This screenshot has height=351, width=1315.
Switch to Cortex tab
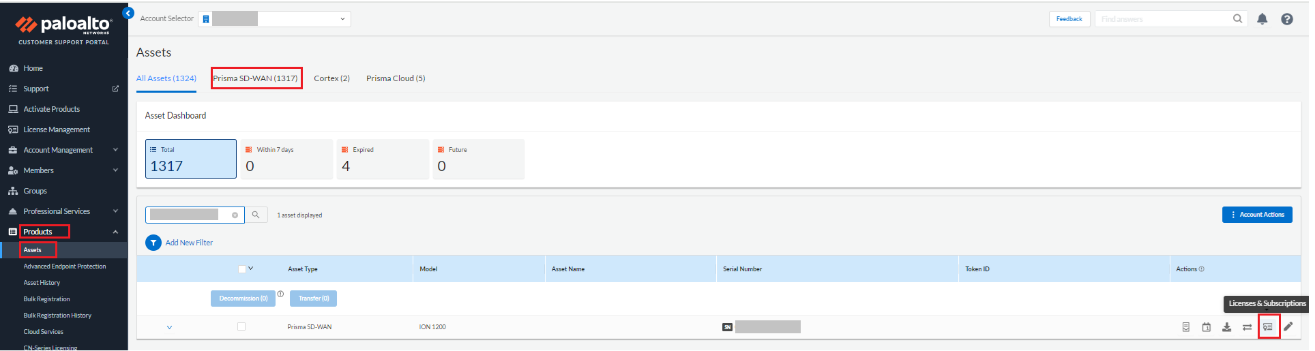[331, 78]
